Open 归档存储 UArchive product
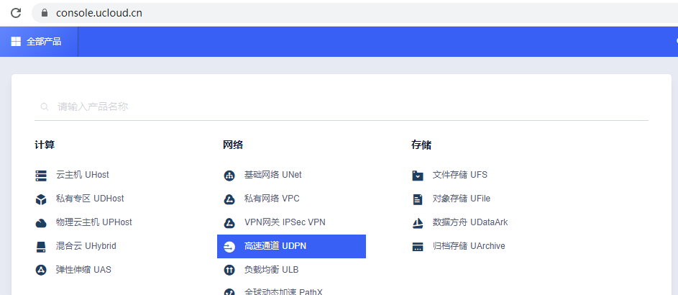 (x=469, y=246)
